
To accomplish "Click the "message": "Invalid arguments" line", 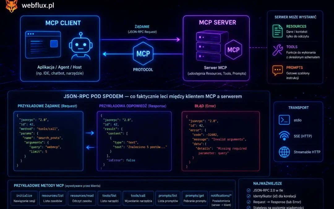I will [x=219, y=139].
